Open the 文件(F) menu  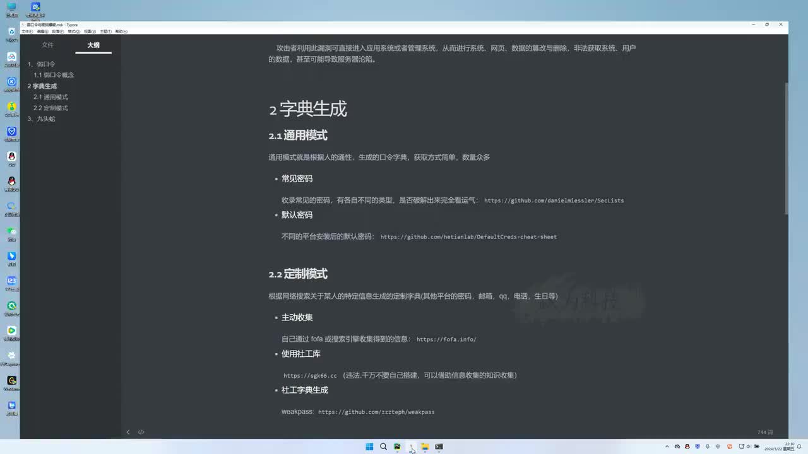(x=27, y=31)
